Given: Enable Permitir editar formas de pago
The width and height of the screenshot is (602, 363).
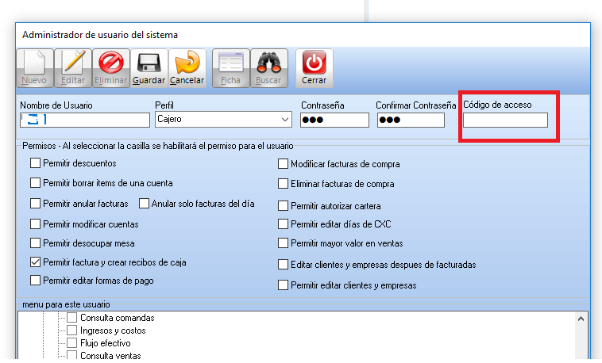Looking at the screenshot, I should pyautogui.click(x=35, y=281).
